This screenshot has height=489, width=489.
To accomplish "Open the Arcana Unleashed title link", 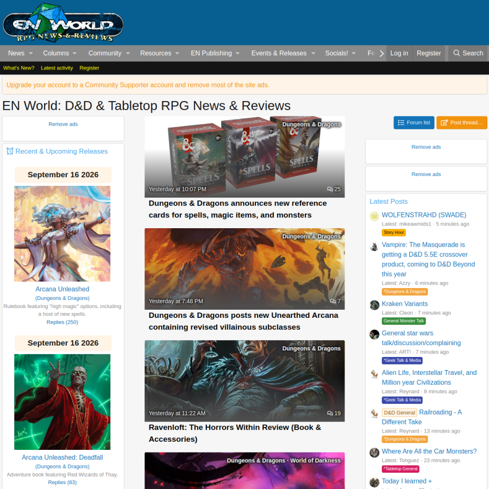I will click(62, 289).
